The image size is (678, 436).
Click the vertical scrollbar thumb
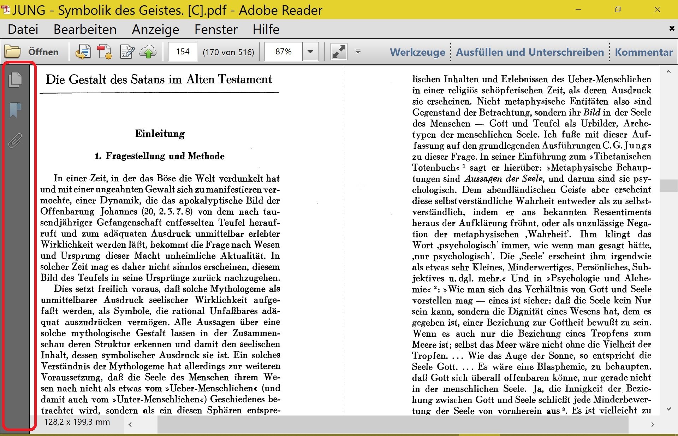(x=668, y=185)
